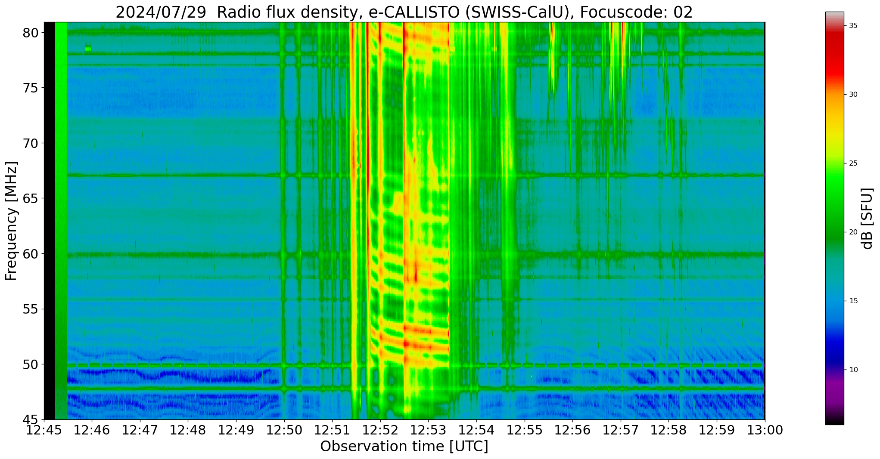Click the green region of the colorbar
The height and width of the screenshot is (459, 880).
pyautogui.click(x=834, y=206)
